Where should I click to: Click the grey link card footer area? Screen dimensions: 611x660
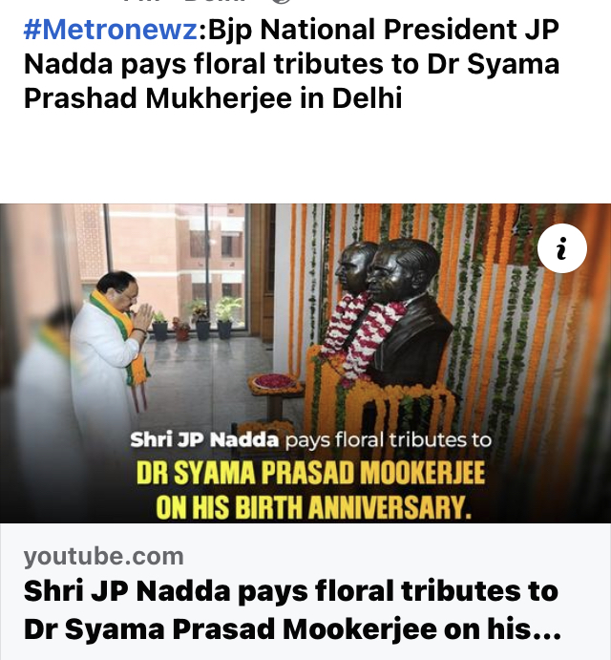click(305, 591)
